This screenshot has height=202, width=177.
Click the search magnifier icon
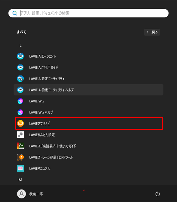point(15,13)
